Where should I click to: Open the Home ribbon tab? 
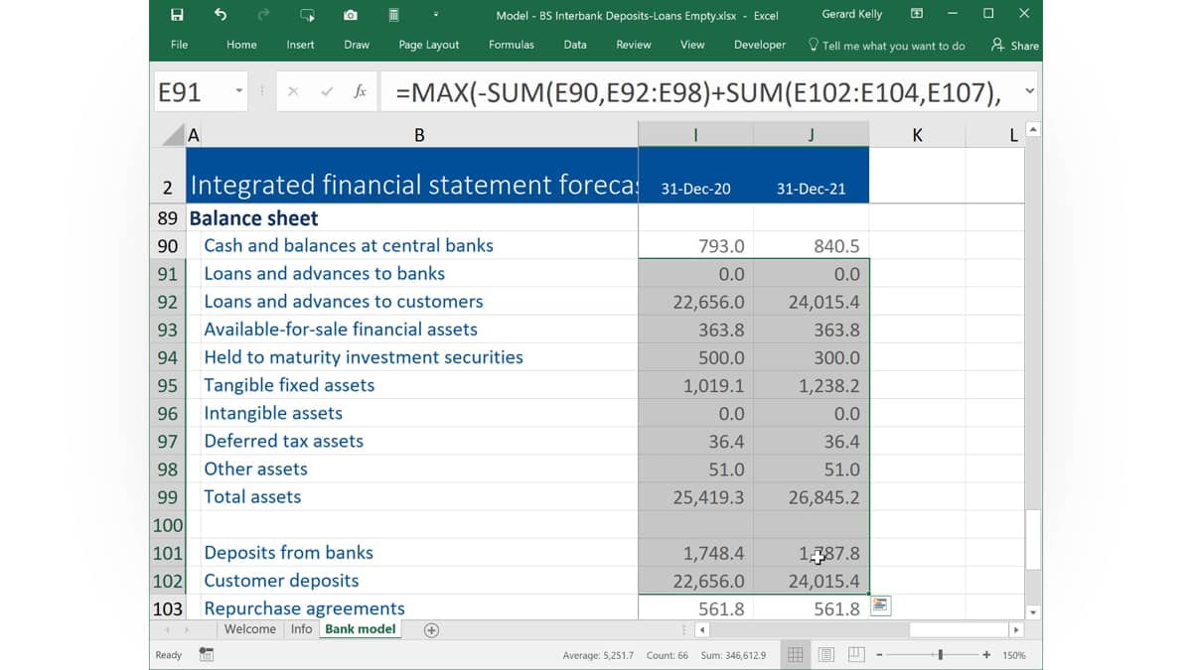241,45
